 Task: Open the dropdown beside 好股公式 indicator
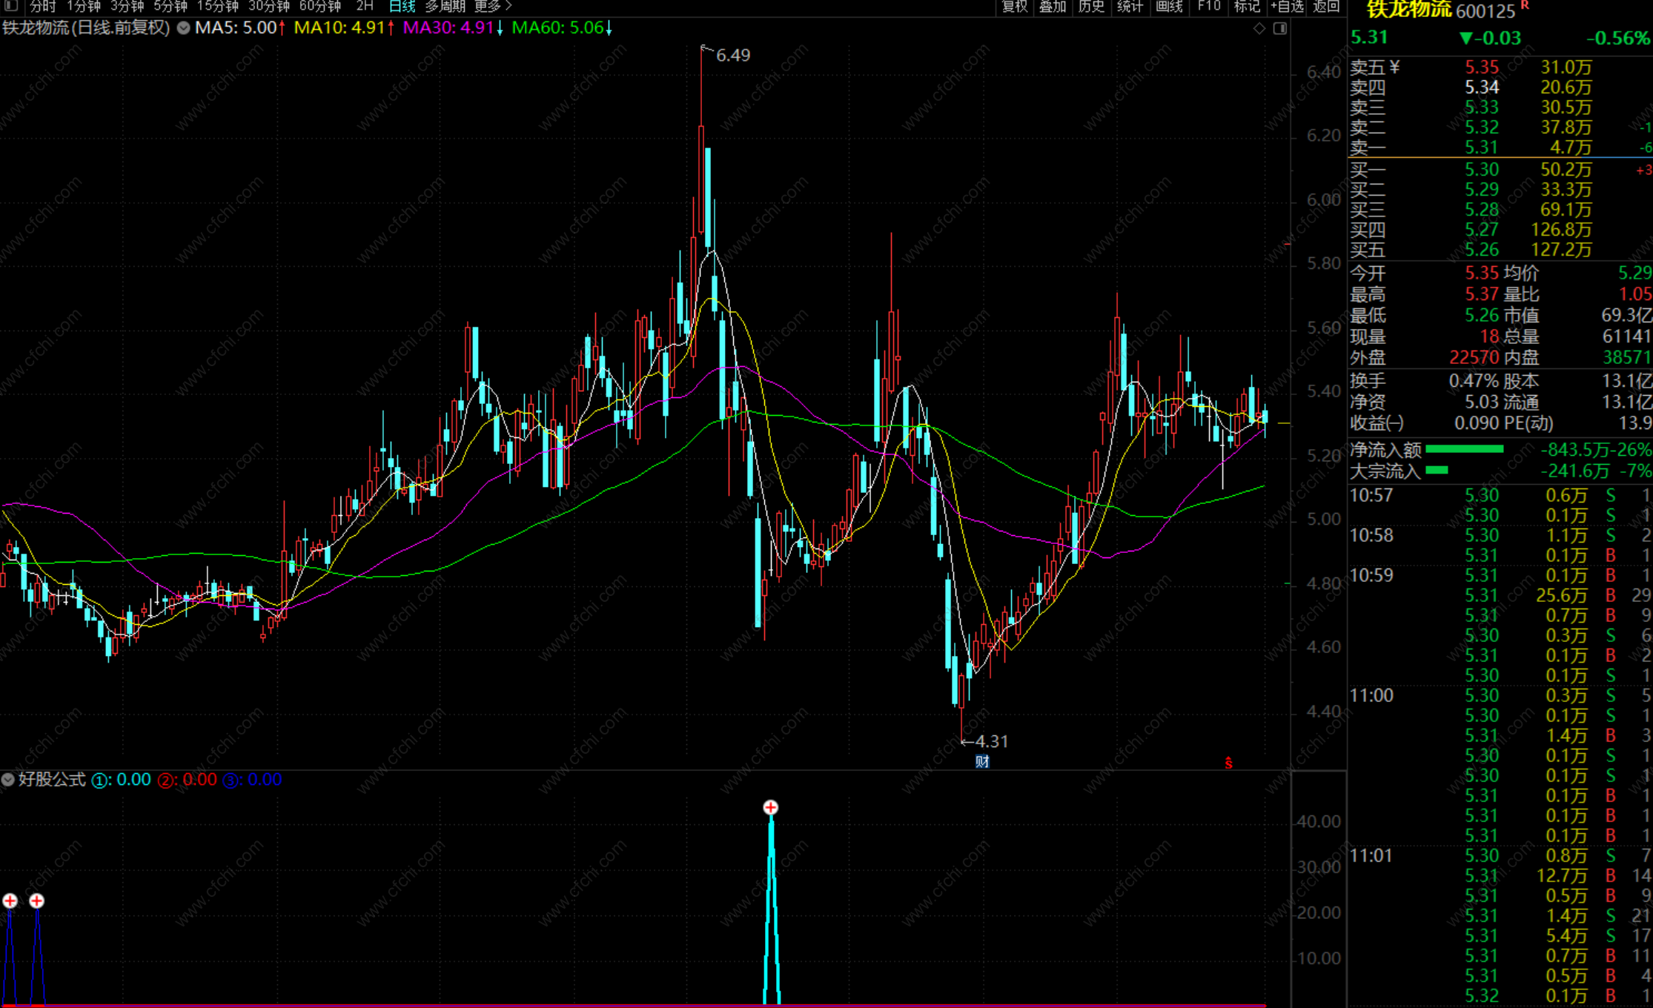(x=8, y=780)
